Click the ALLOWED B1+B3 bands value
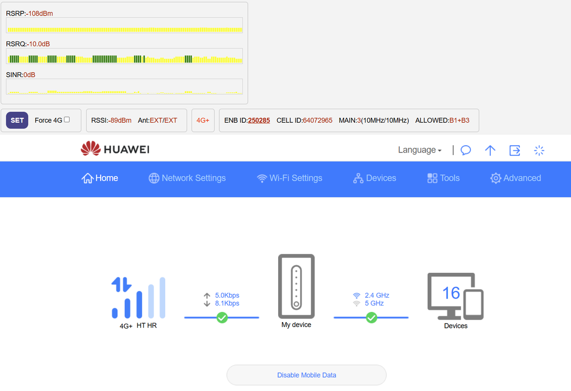Viewport: 571px width, 391px height. click(x=459, y=120)
